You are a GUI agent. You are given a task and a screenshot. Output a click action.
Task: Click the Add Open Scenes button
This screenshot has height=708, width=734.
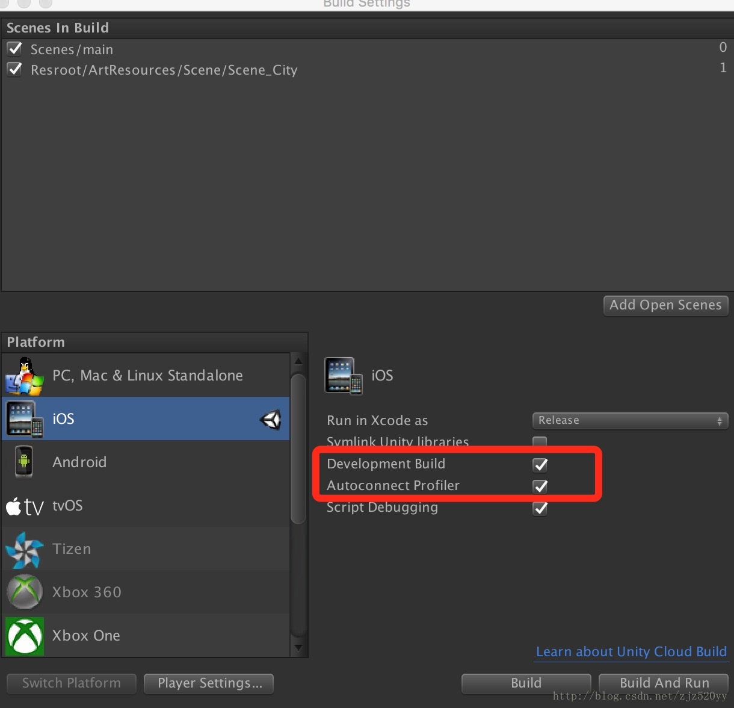[665, 305]
